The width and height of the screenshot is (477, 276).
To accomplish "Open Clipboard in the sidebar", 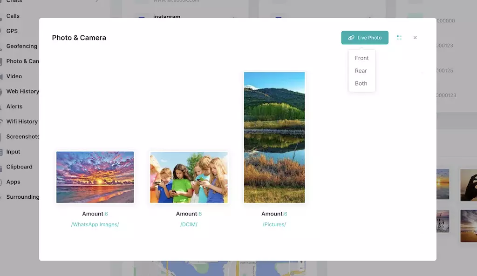I will tap(19, 167).
